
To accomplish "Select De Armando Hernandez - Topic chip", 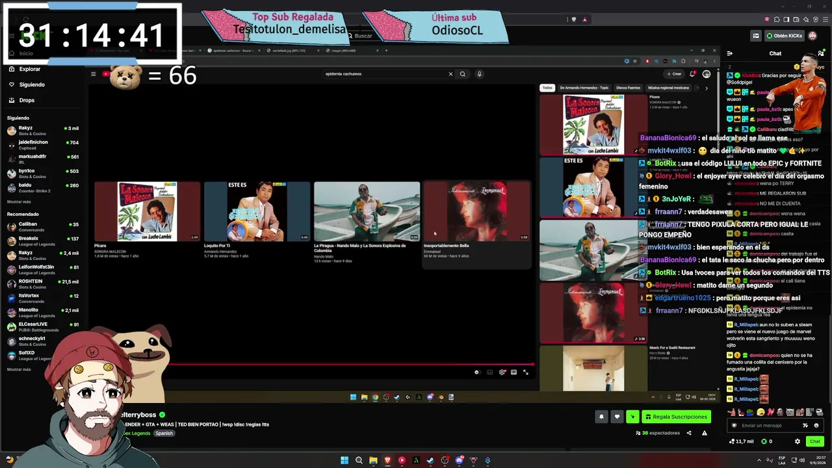I will pyautogui.click(x=584, y=88).
